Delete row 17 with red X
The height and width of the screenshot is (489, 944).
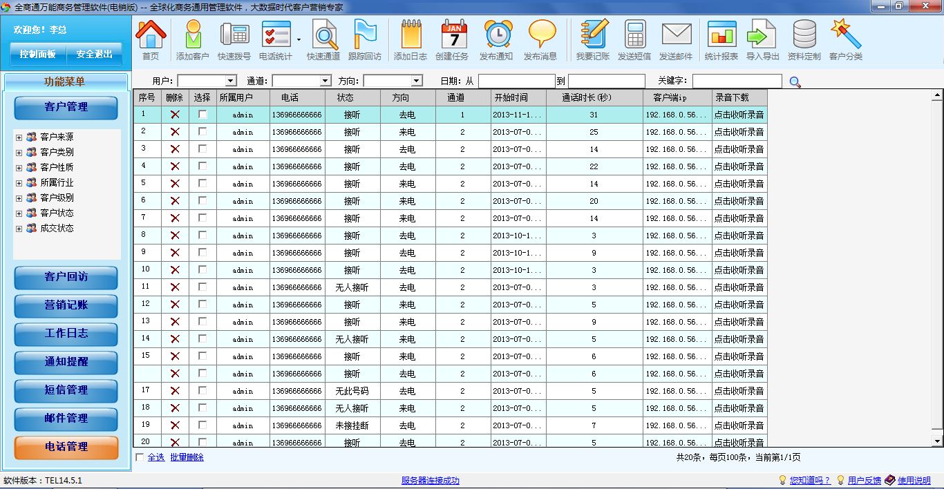(175, 390)
